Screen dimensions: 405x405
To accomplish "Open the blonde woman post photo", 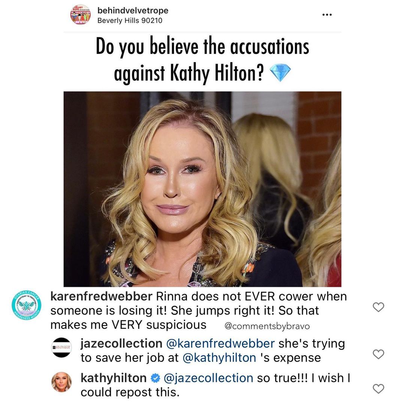I will [x=202, y=189].
